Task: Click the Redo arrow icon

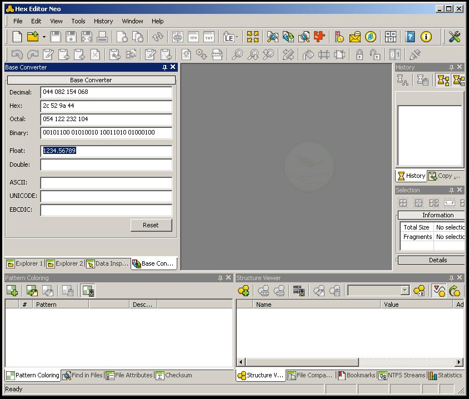Action: pyautogui.click(x=33, y=54)
